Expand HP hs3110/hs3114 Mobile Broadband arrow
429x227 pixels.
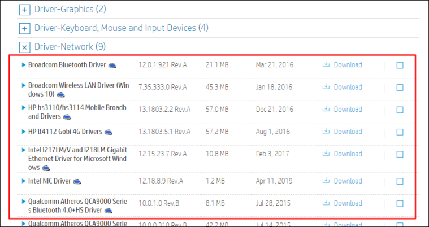[23, 107]
